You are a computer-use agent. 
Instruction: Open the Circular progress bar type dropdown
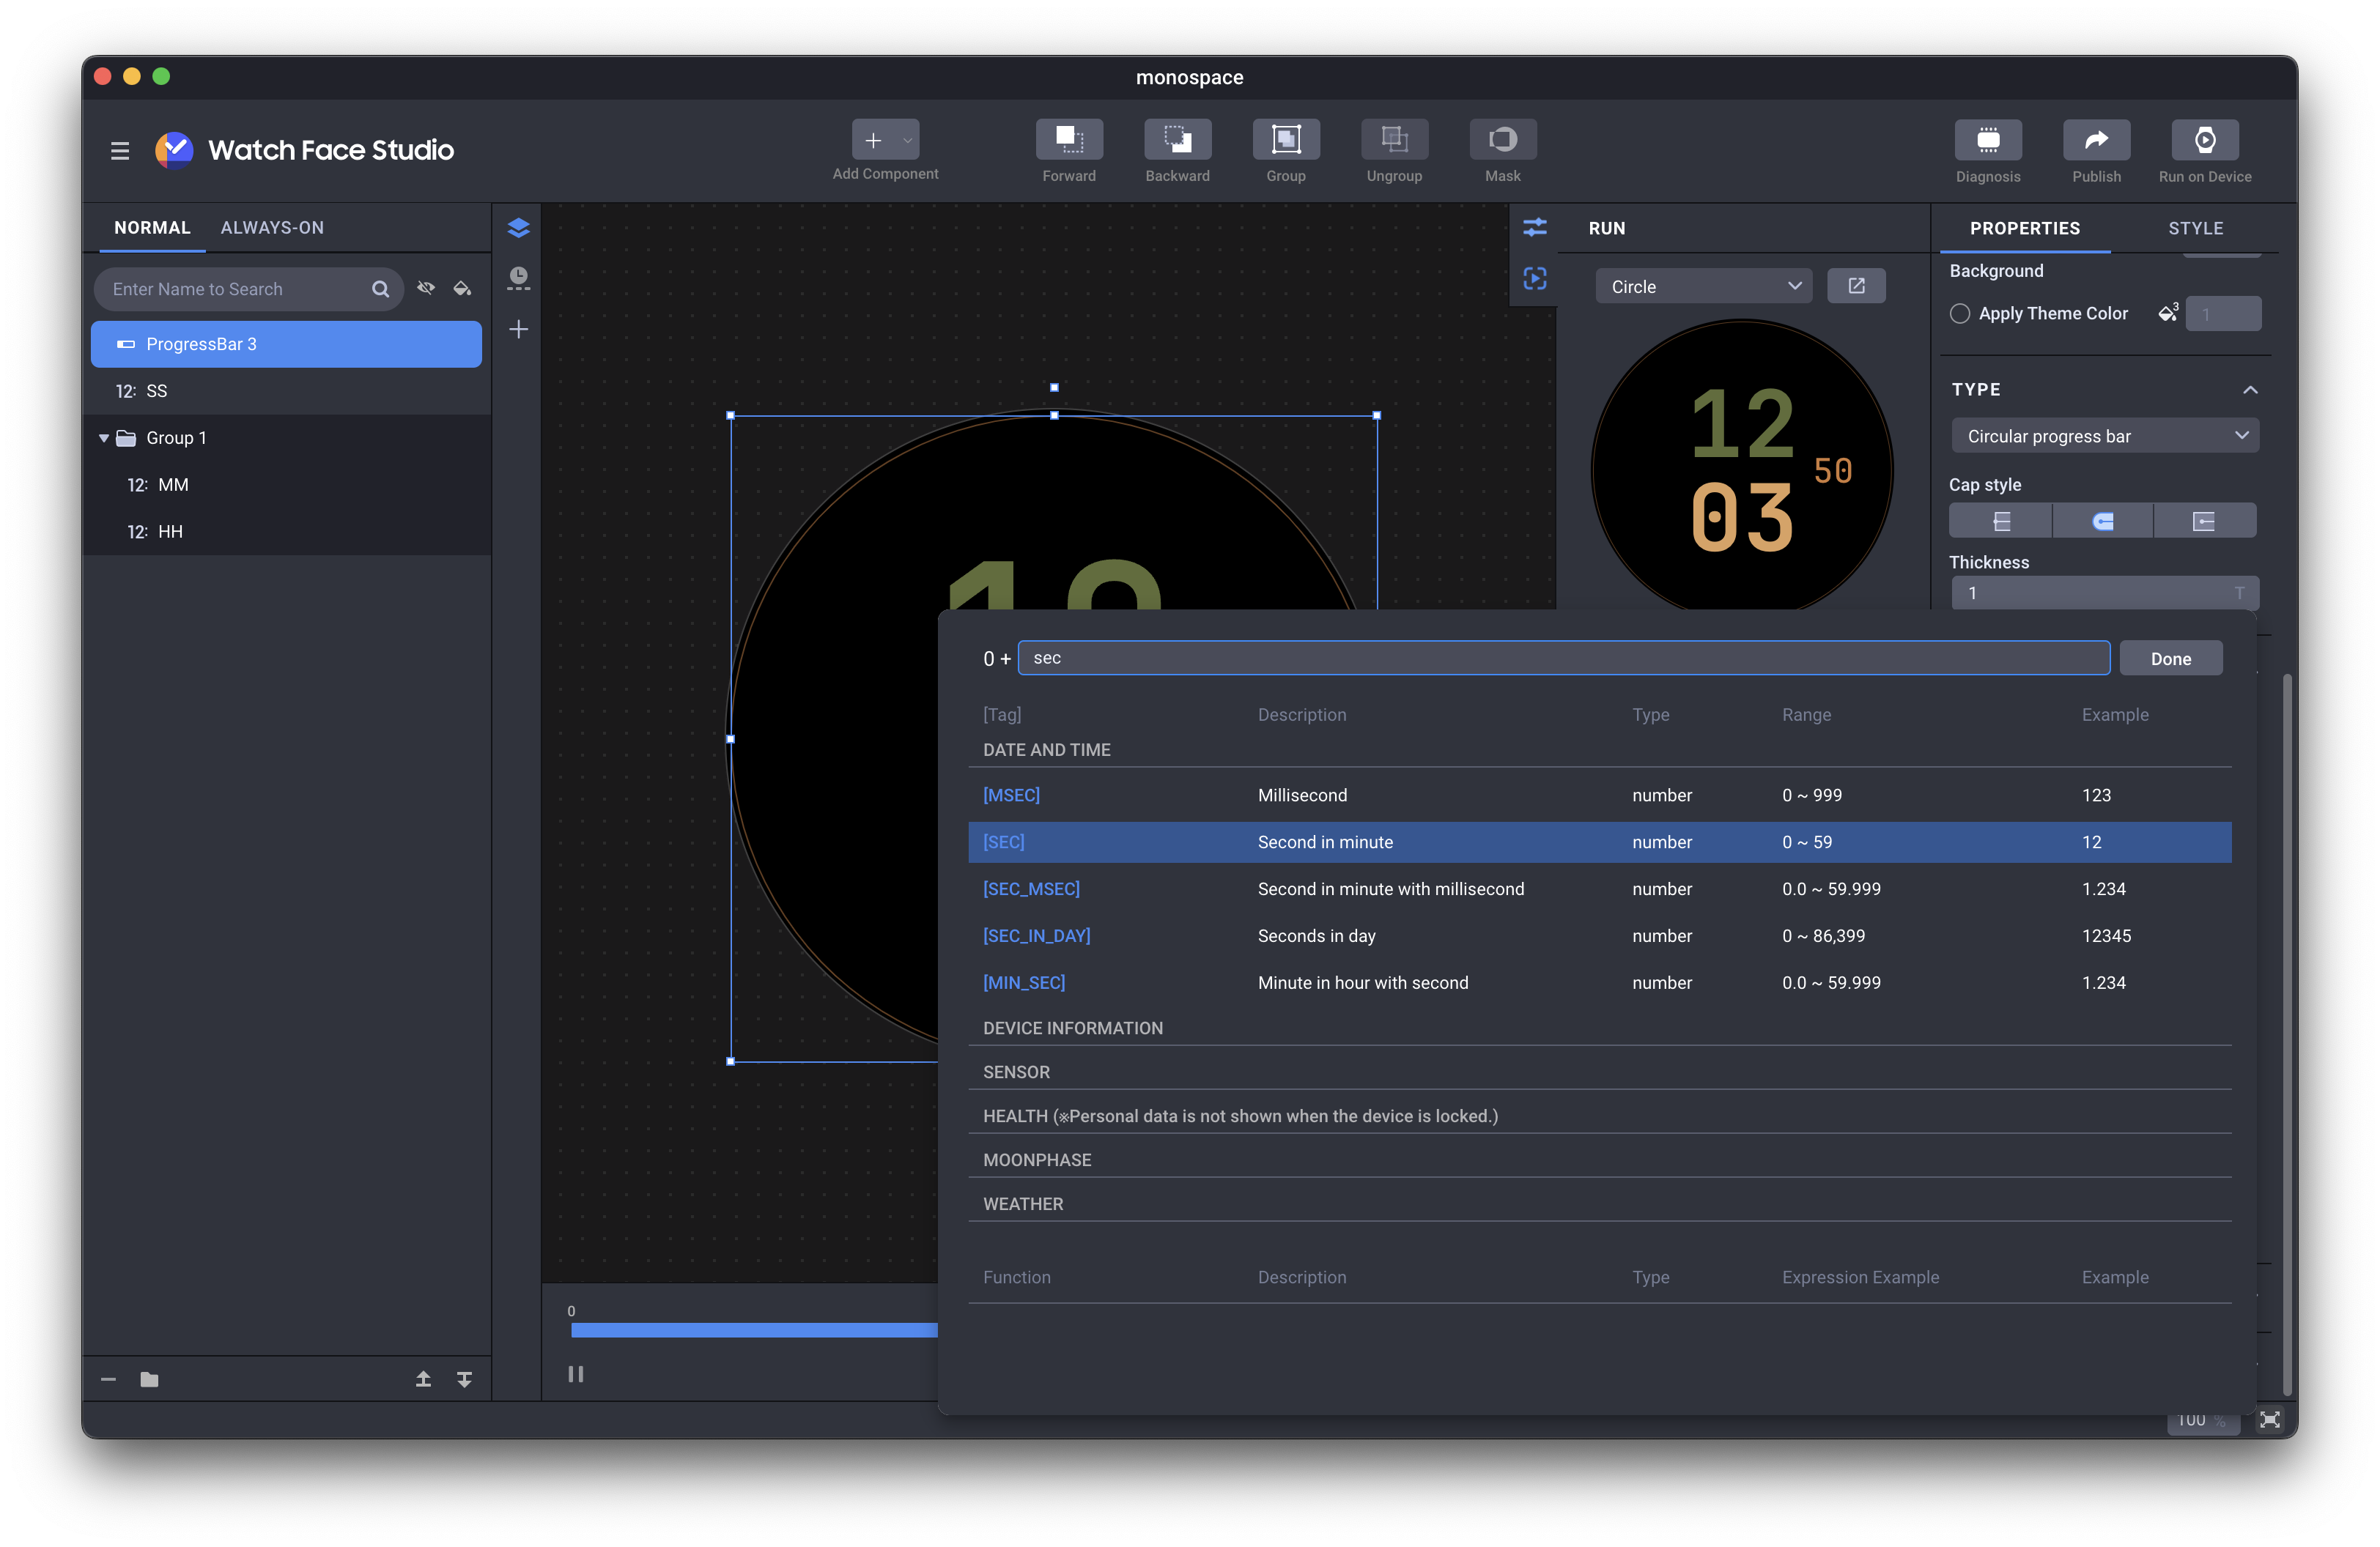[x=2104, y=436]
